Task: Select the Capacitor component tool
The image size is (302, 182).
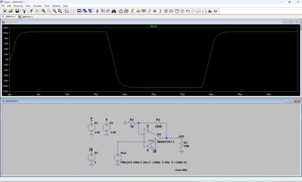Action: click(x=155, y=11)
